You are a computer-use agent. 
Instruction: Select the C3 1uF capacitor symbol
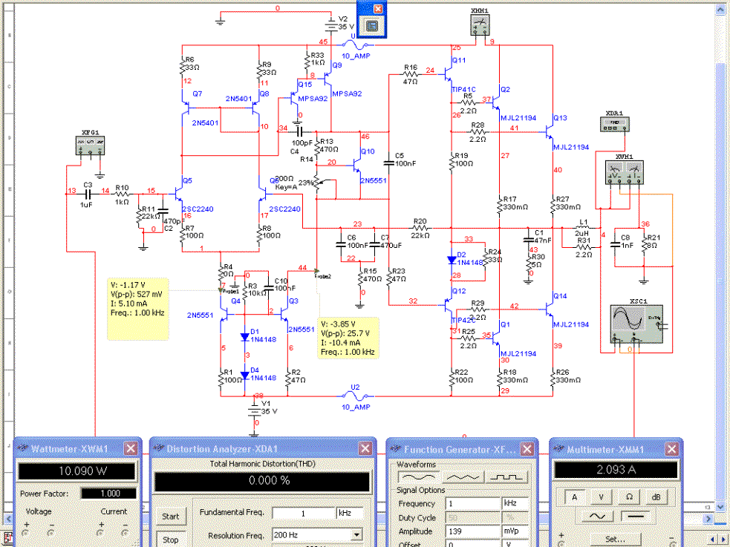[88, 194]
